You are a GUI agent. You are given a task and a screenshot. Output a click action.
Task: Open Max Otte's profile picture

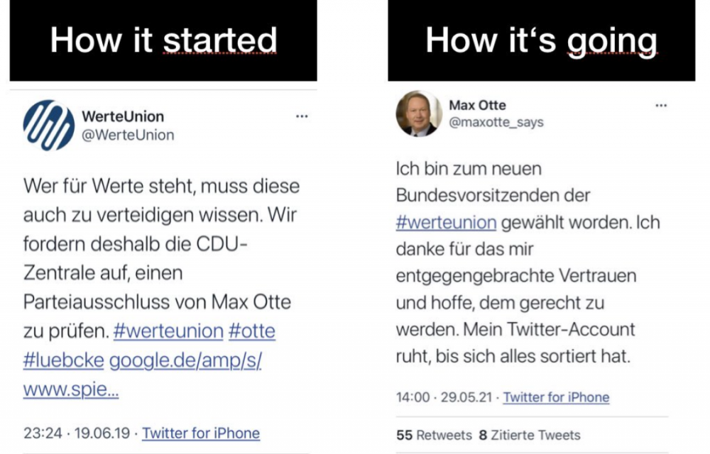[x=418, y=113]
